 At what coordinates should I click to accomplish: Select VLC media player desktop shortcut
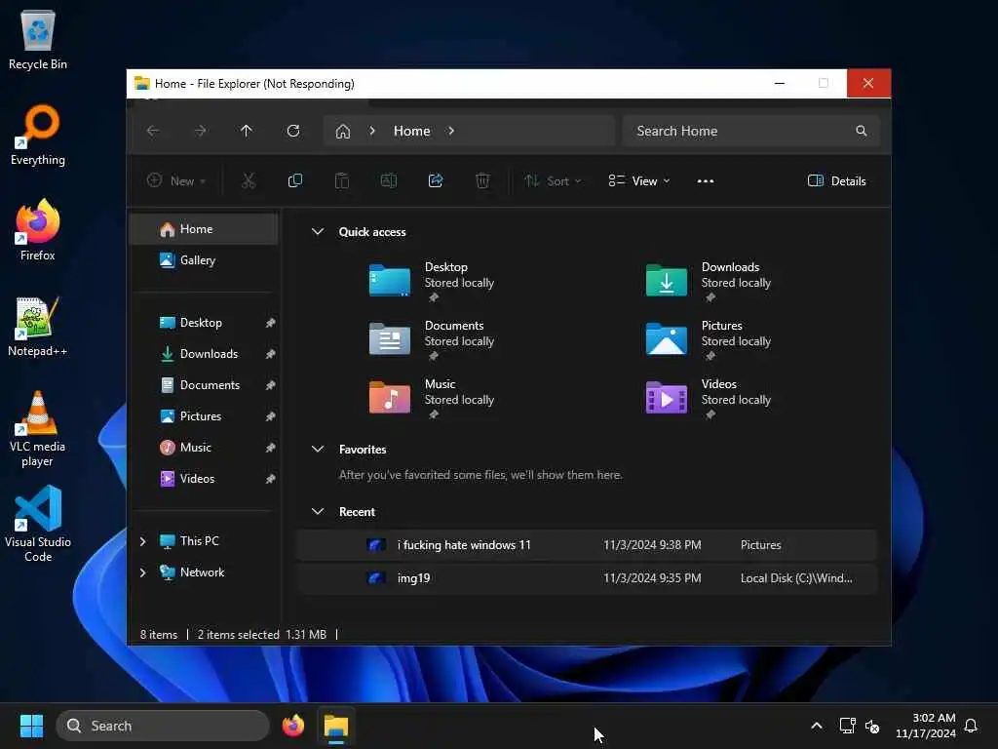click(x=38, y=429)
